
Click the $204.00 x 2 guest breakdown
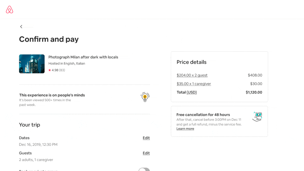pyautogui.click(x=192, y=75)
